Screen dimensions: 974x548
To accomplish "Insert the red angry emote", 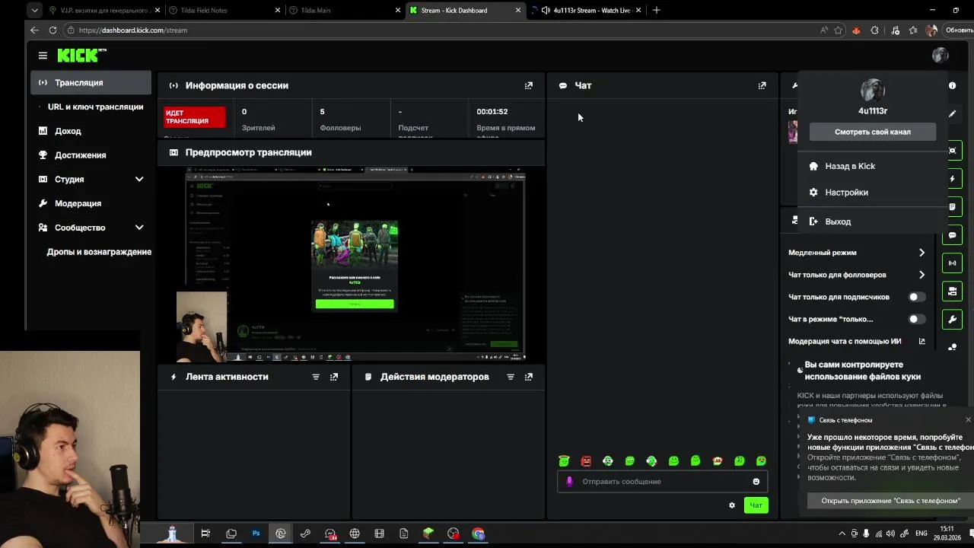I will [x=586, y=461].
